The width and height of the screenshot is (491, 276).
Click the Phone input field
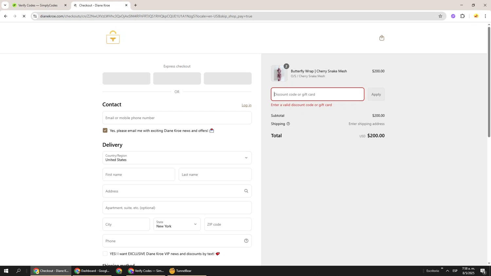[177, 241]
